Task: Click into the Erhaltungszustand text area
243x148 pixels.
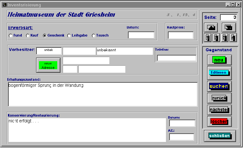Action: (x=102, y=94)
